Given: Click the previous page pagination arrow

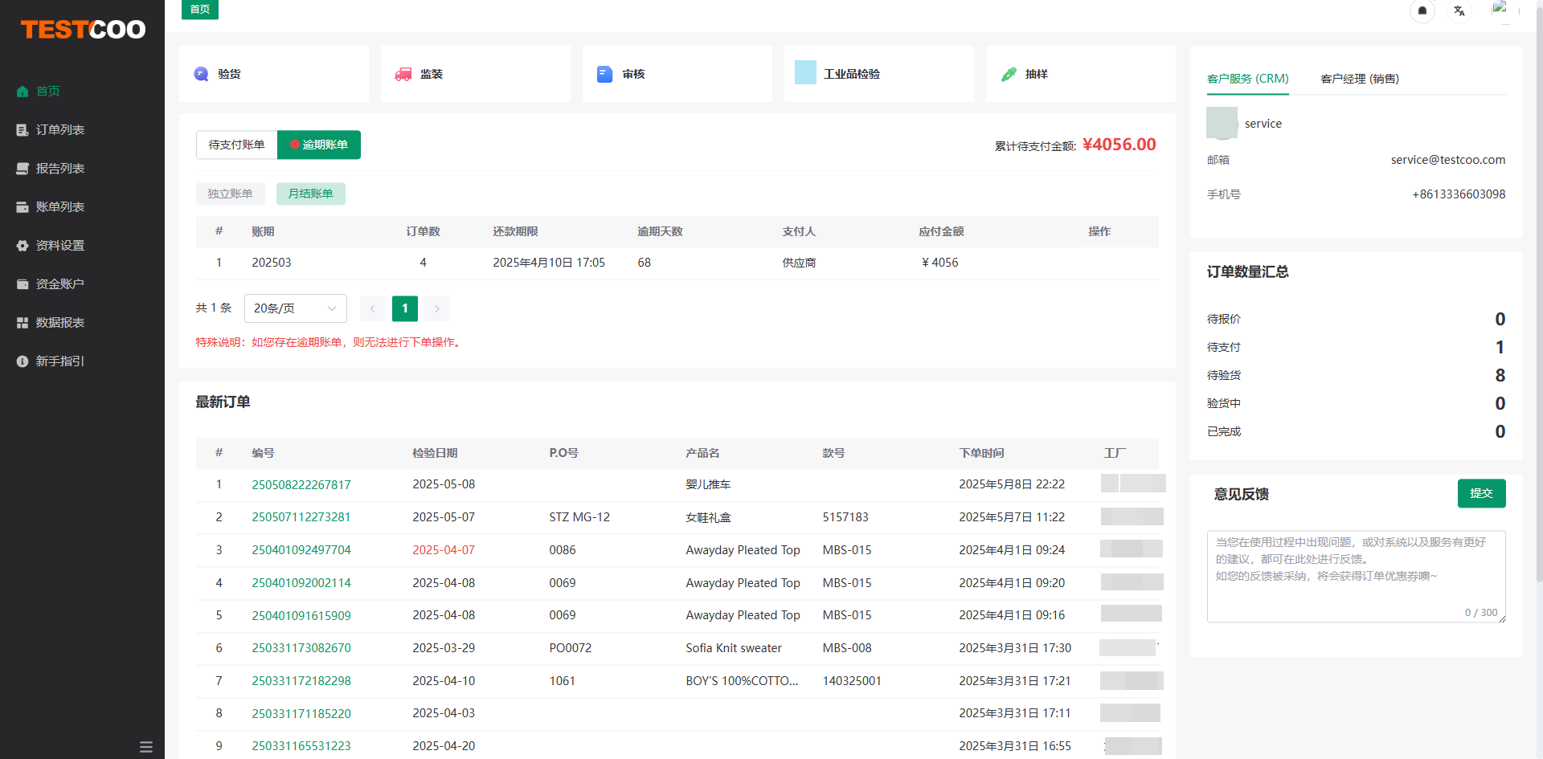Looking at the screenshot, I should point(372,308).
